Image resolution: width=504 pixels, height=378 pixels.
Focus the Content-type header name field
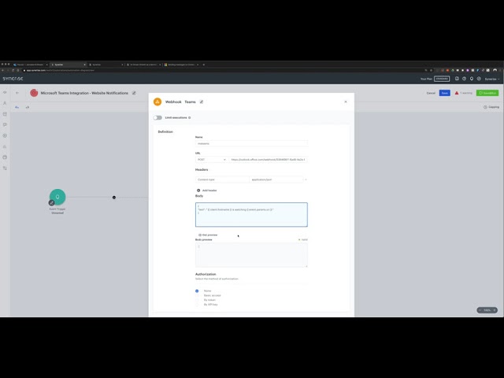(x=222, y=180)
